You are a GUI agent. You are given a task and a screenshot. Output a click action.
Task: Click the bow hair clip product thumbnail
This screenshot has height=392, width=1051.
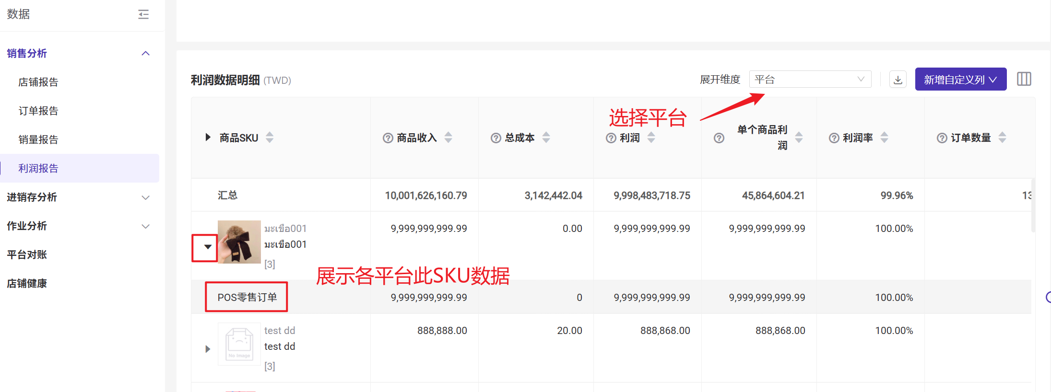point(239,242)
